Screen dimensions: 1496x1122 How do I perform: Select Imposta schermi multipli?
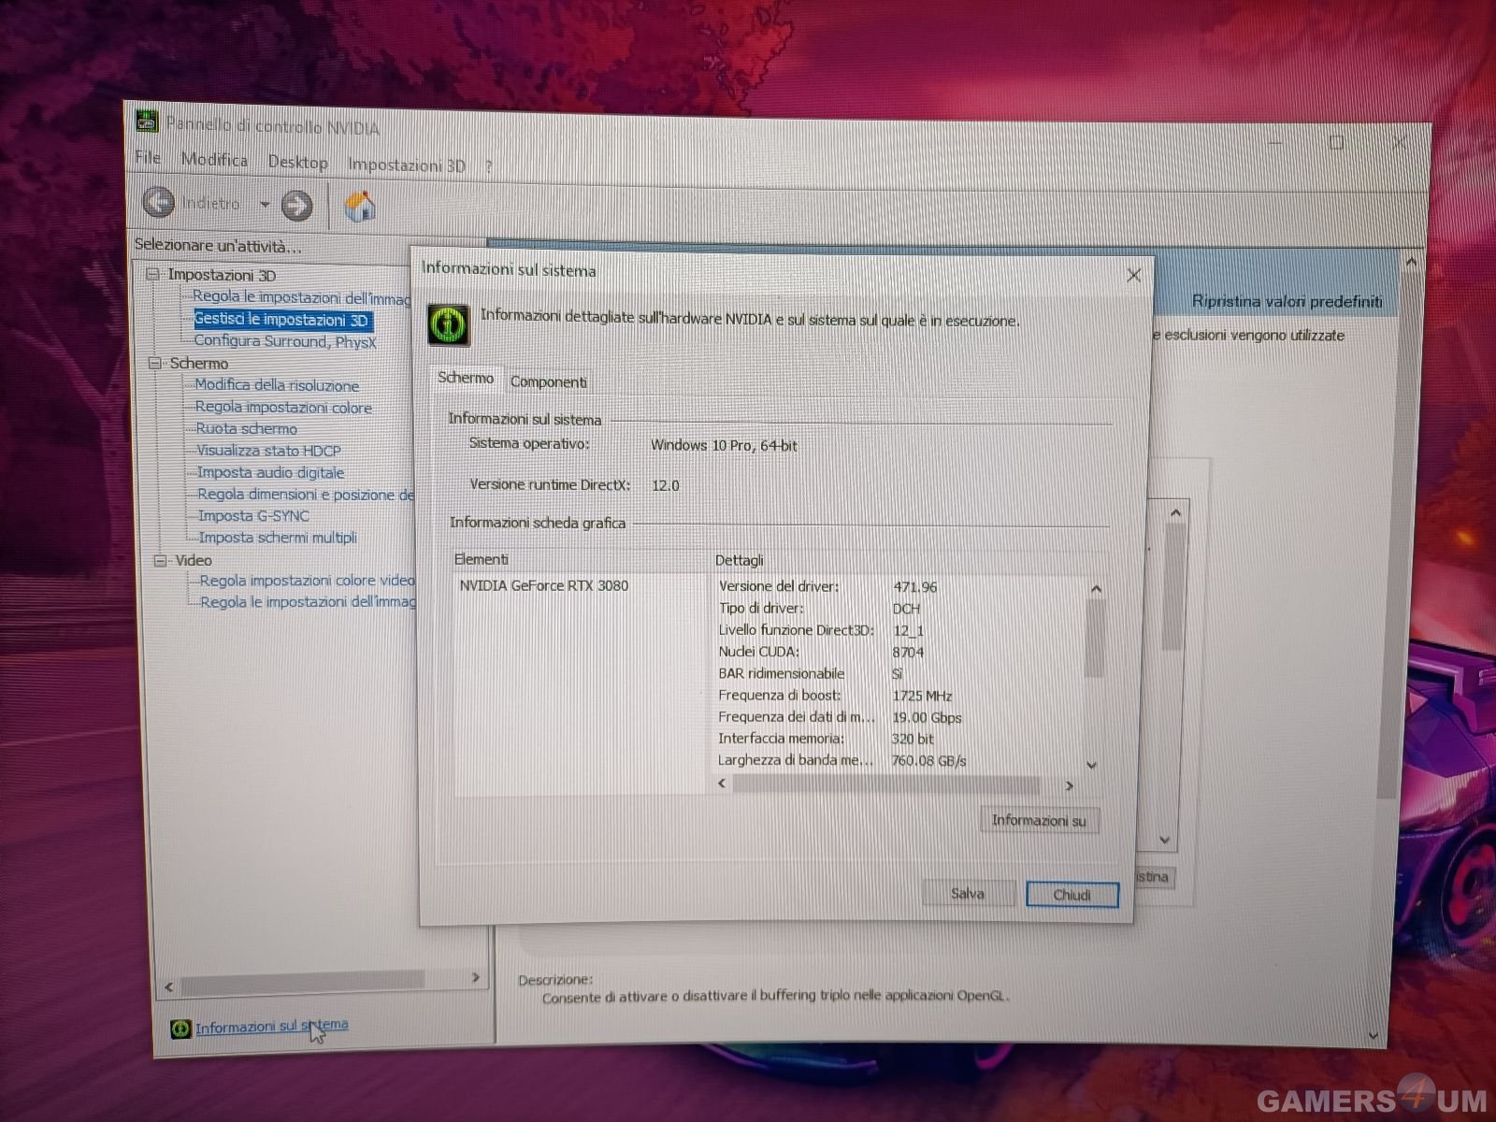278,537
